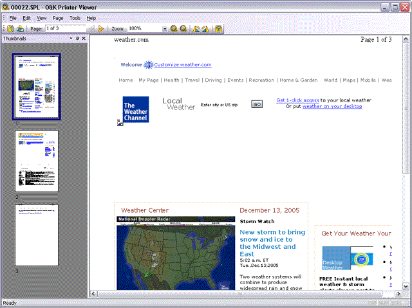Close the Thumbnails panel
Viewport: 412px width, 308px height.
click(84, 39)
